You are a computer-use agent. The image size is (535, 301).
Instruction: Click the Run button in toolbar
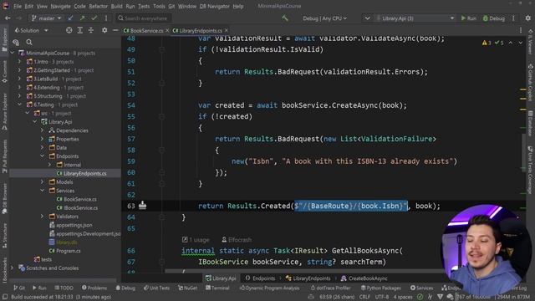469,18
